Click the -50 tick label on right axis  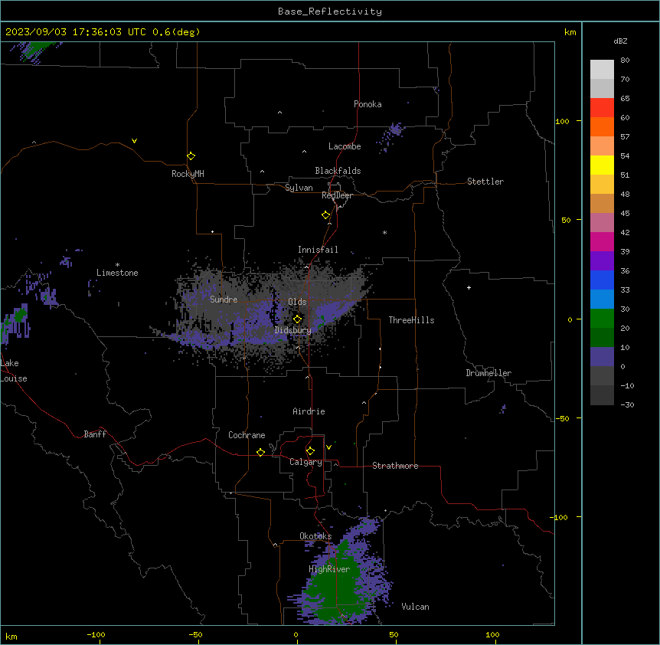562,418
